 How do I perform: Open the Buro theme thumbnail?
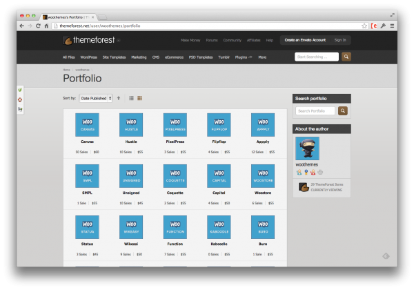pyautogui.click(x=263, y=227)
